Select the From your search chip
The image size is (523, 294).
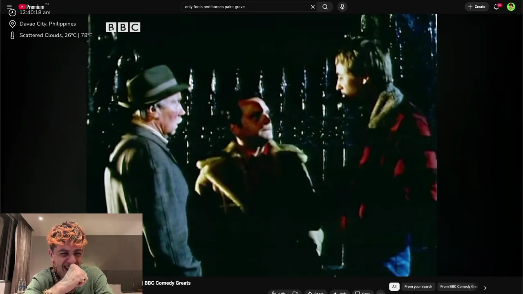coord(418,287)
